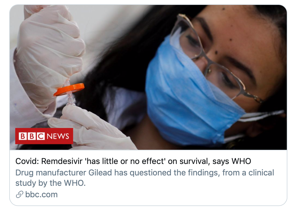295x209 pixels.
Task: Click the article preview photo
Action: click(x=148, y=77)
